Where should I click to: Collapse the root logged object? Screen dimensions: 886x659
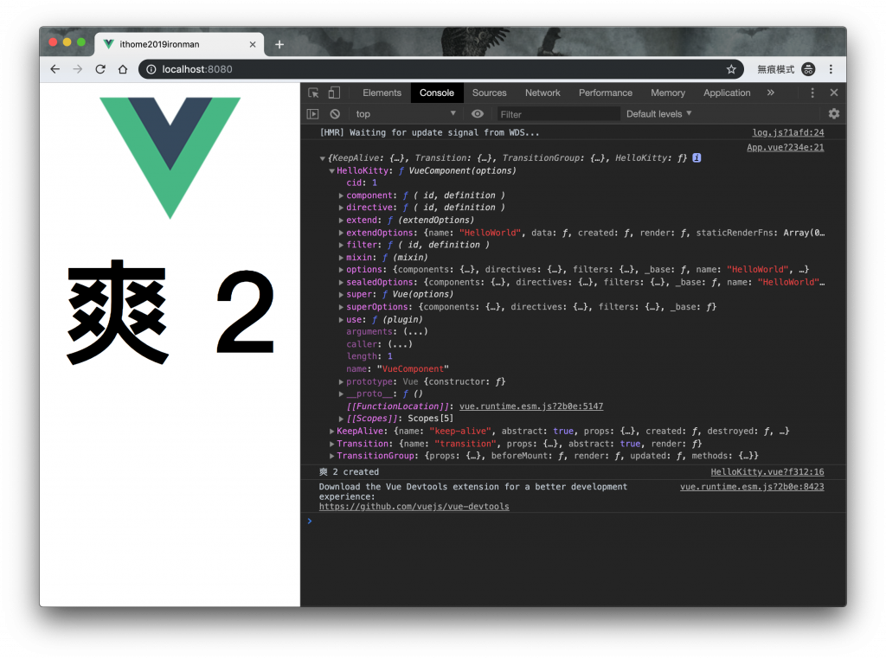(x=322, y=158)
